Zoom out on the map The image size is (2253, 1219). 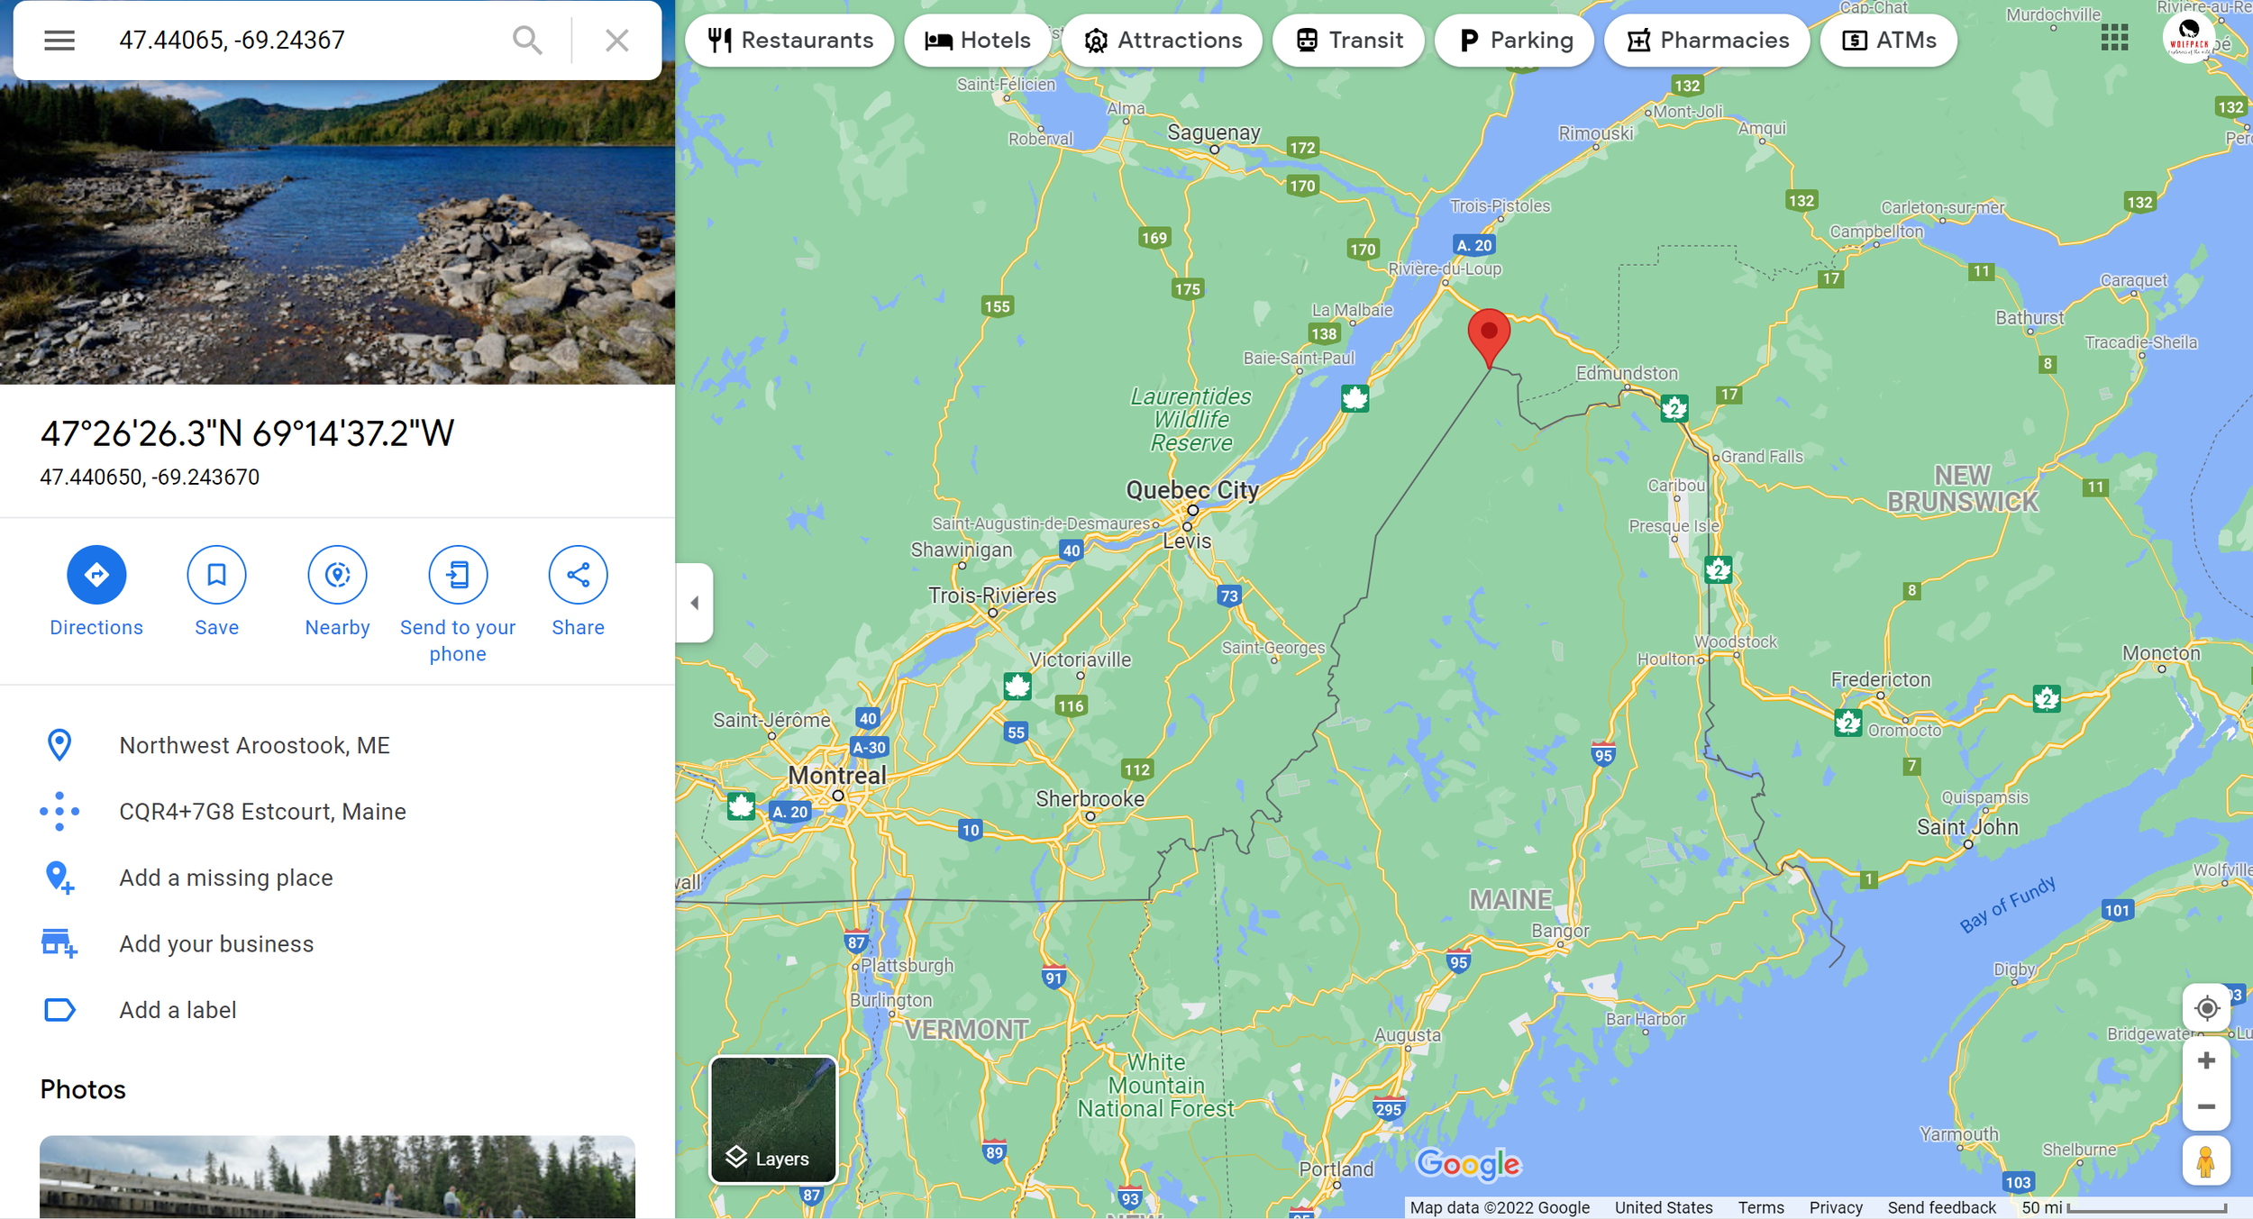pos(2206,1106)
